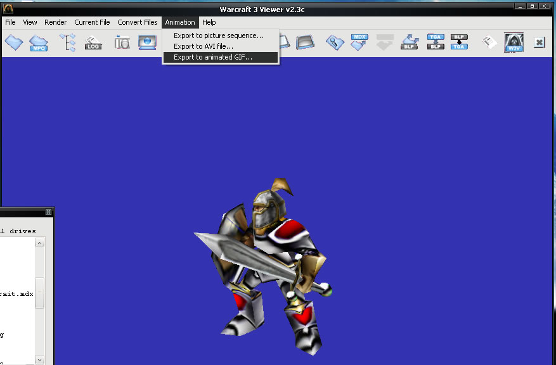Click the scrollbar thumb in drives panel
556x365 pixels.
click(39, 293)
